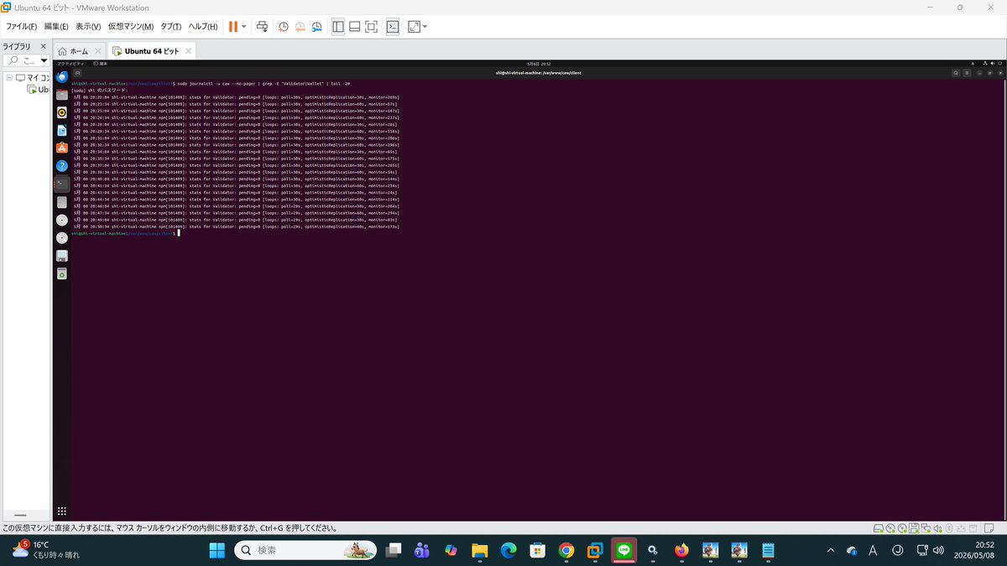Open the ヘルプ(H) menu
Image resolution: width=1007 pixels, height=566 pixels.
tap(201, 27)
